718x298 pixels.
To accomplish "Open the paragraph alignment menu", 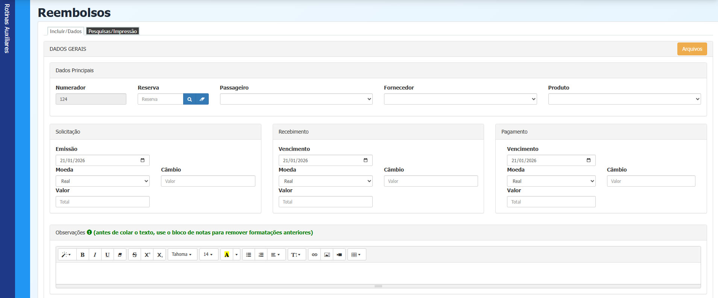I will click(x=276, y=255).
